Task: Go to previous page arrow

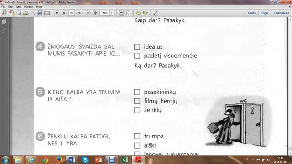Action: pos(57,13)
